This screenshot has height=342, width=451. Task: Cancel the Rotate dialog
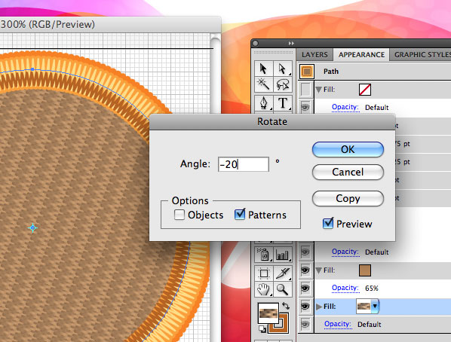coord(348,172)
